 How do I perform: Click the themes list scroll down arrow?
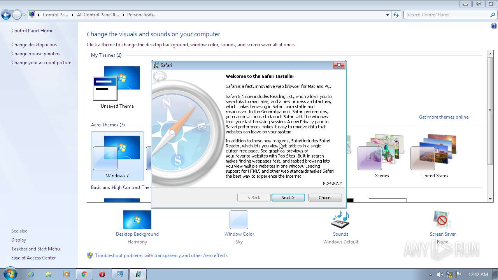coord(490,199)
